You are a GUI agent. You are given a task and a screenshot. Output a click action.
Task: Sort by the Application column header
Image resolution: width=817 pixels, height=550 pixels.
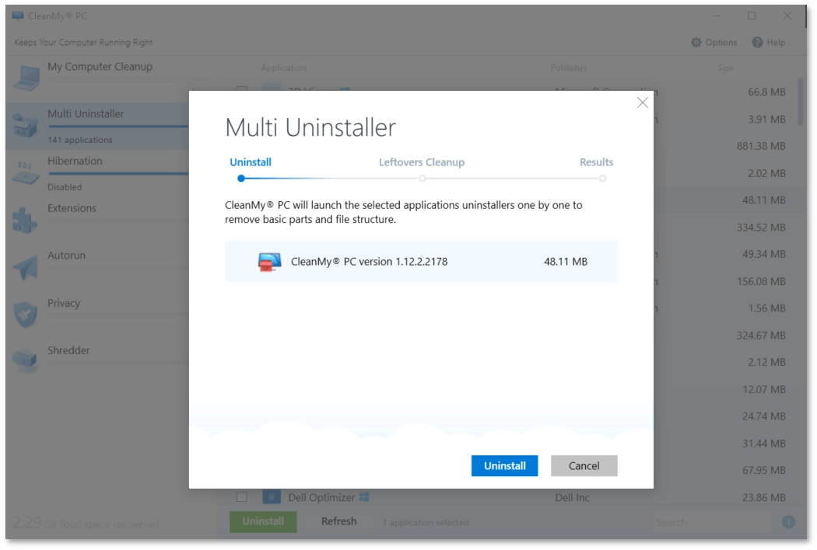pos(283,68)
